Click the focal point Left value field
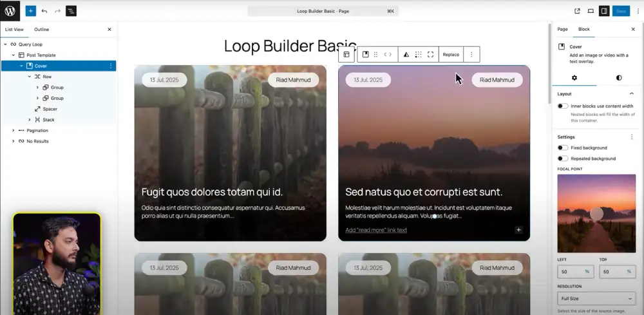Screen dimensions: 644x315 [x=574, y=271]
